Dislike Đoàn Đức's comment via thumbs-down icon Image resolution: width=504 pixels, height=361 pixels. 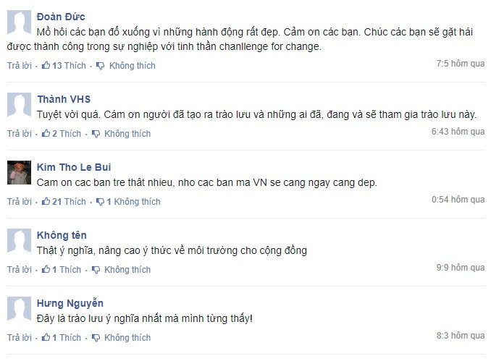(x=100, y=66)
